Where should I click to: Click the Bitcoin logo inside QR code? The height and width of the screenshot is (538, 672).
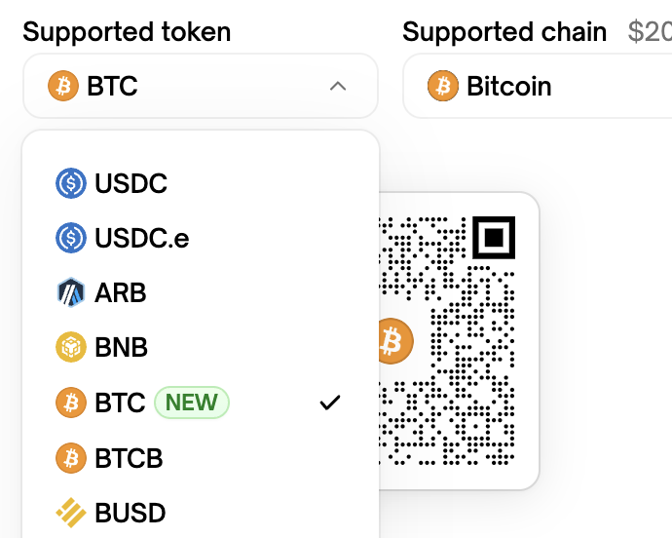(x=392, y=342)
